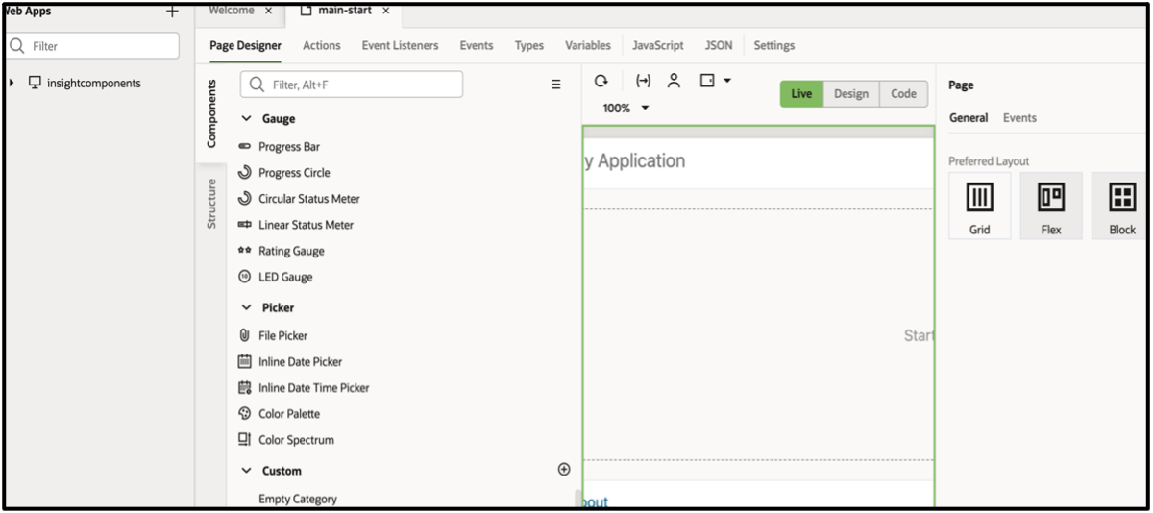The width and height of the screenshot is (1153, 513).
Task: Close the main-start tab
Action: (x=385, y=11)
